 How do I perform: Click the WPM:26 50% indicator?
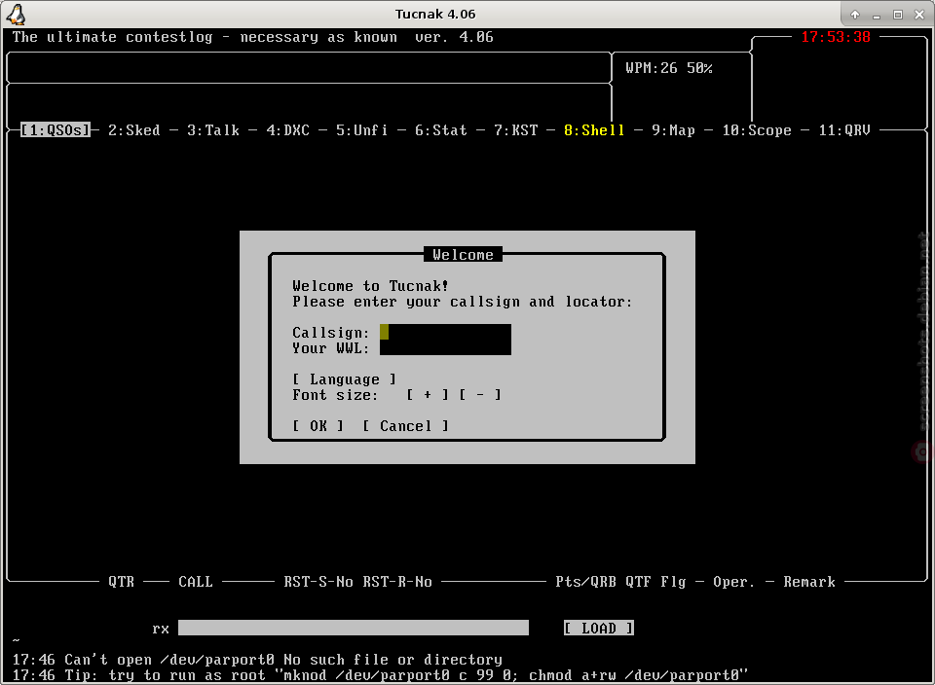point(669,68)
